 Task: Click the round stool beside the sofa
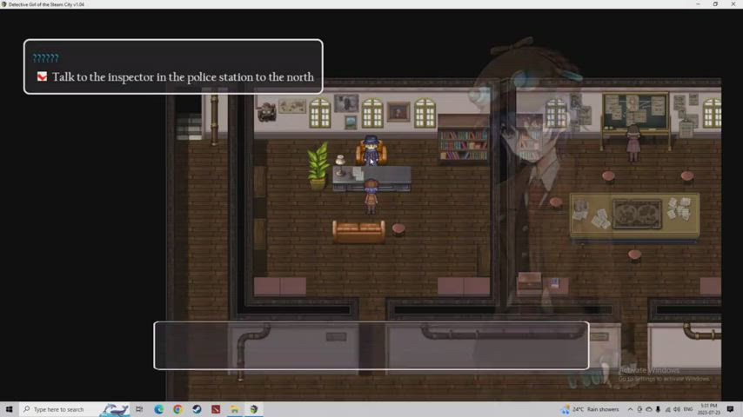pos(398,229)
